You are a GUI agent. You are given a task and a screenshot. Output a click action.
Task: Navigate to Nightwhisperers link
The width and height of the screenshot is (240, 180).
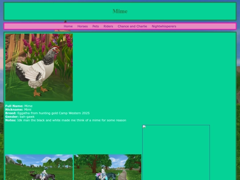point(164,26)
